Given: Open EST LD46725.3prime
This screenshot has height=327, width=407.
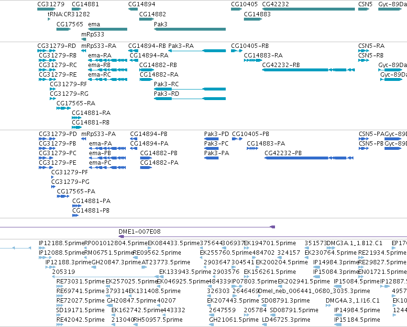Looking at the screenshot, I should (x=286, y=320).
